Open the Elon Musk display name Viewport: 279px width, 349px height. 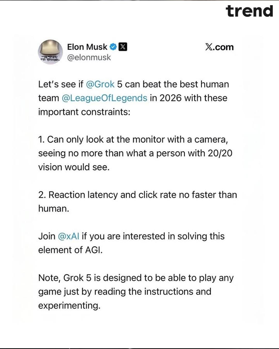pos(87,47)
